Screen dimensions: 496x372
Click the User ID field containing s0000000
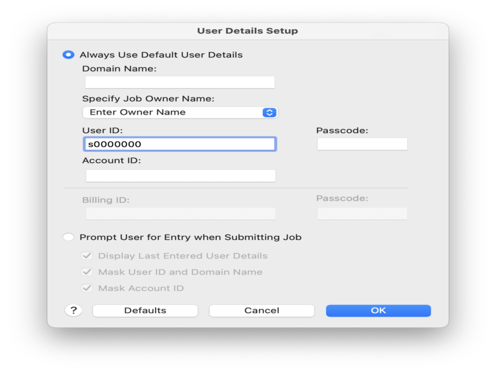(x=180, y=144)
